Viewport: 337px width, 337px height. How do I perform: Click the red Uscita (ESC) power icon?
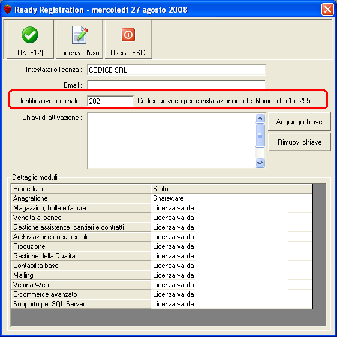(128, 35)
